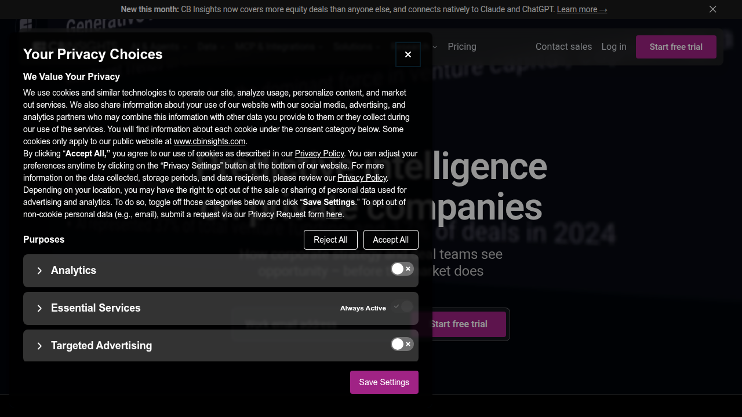Open the www.cbinsights.com link
This screenshot has height=417, width=742.
click(x=209, y=141)
